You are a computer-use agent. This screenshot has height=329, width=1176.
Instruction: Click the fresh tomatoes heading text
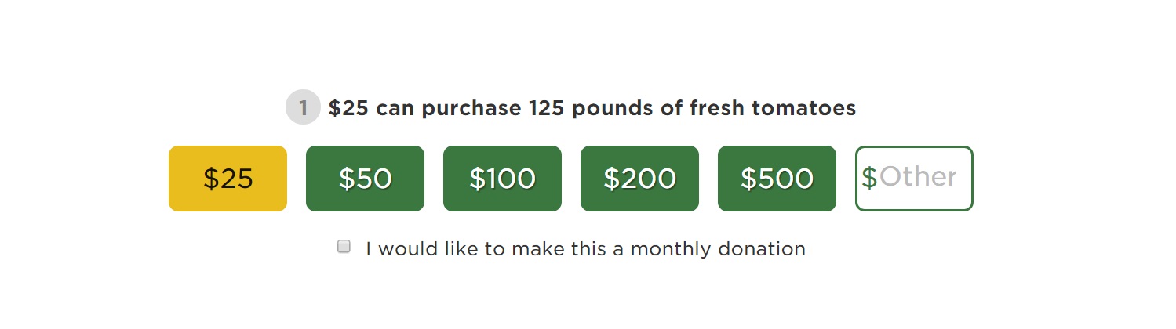[x=592, y=108]
